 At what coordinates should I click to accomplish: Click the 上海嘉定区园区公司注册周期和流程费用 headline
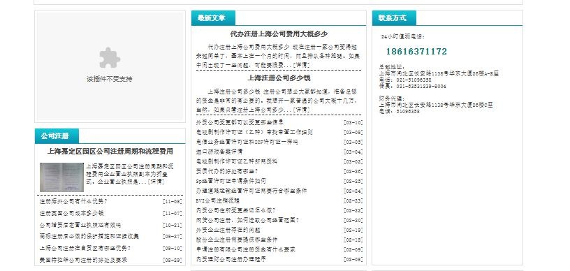(x=110, y=152)
